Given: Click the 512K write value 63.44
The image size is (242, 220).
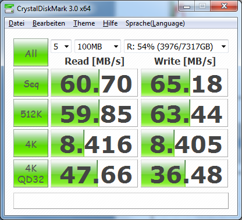Looking at the screenshot, I should point(184,113).
